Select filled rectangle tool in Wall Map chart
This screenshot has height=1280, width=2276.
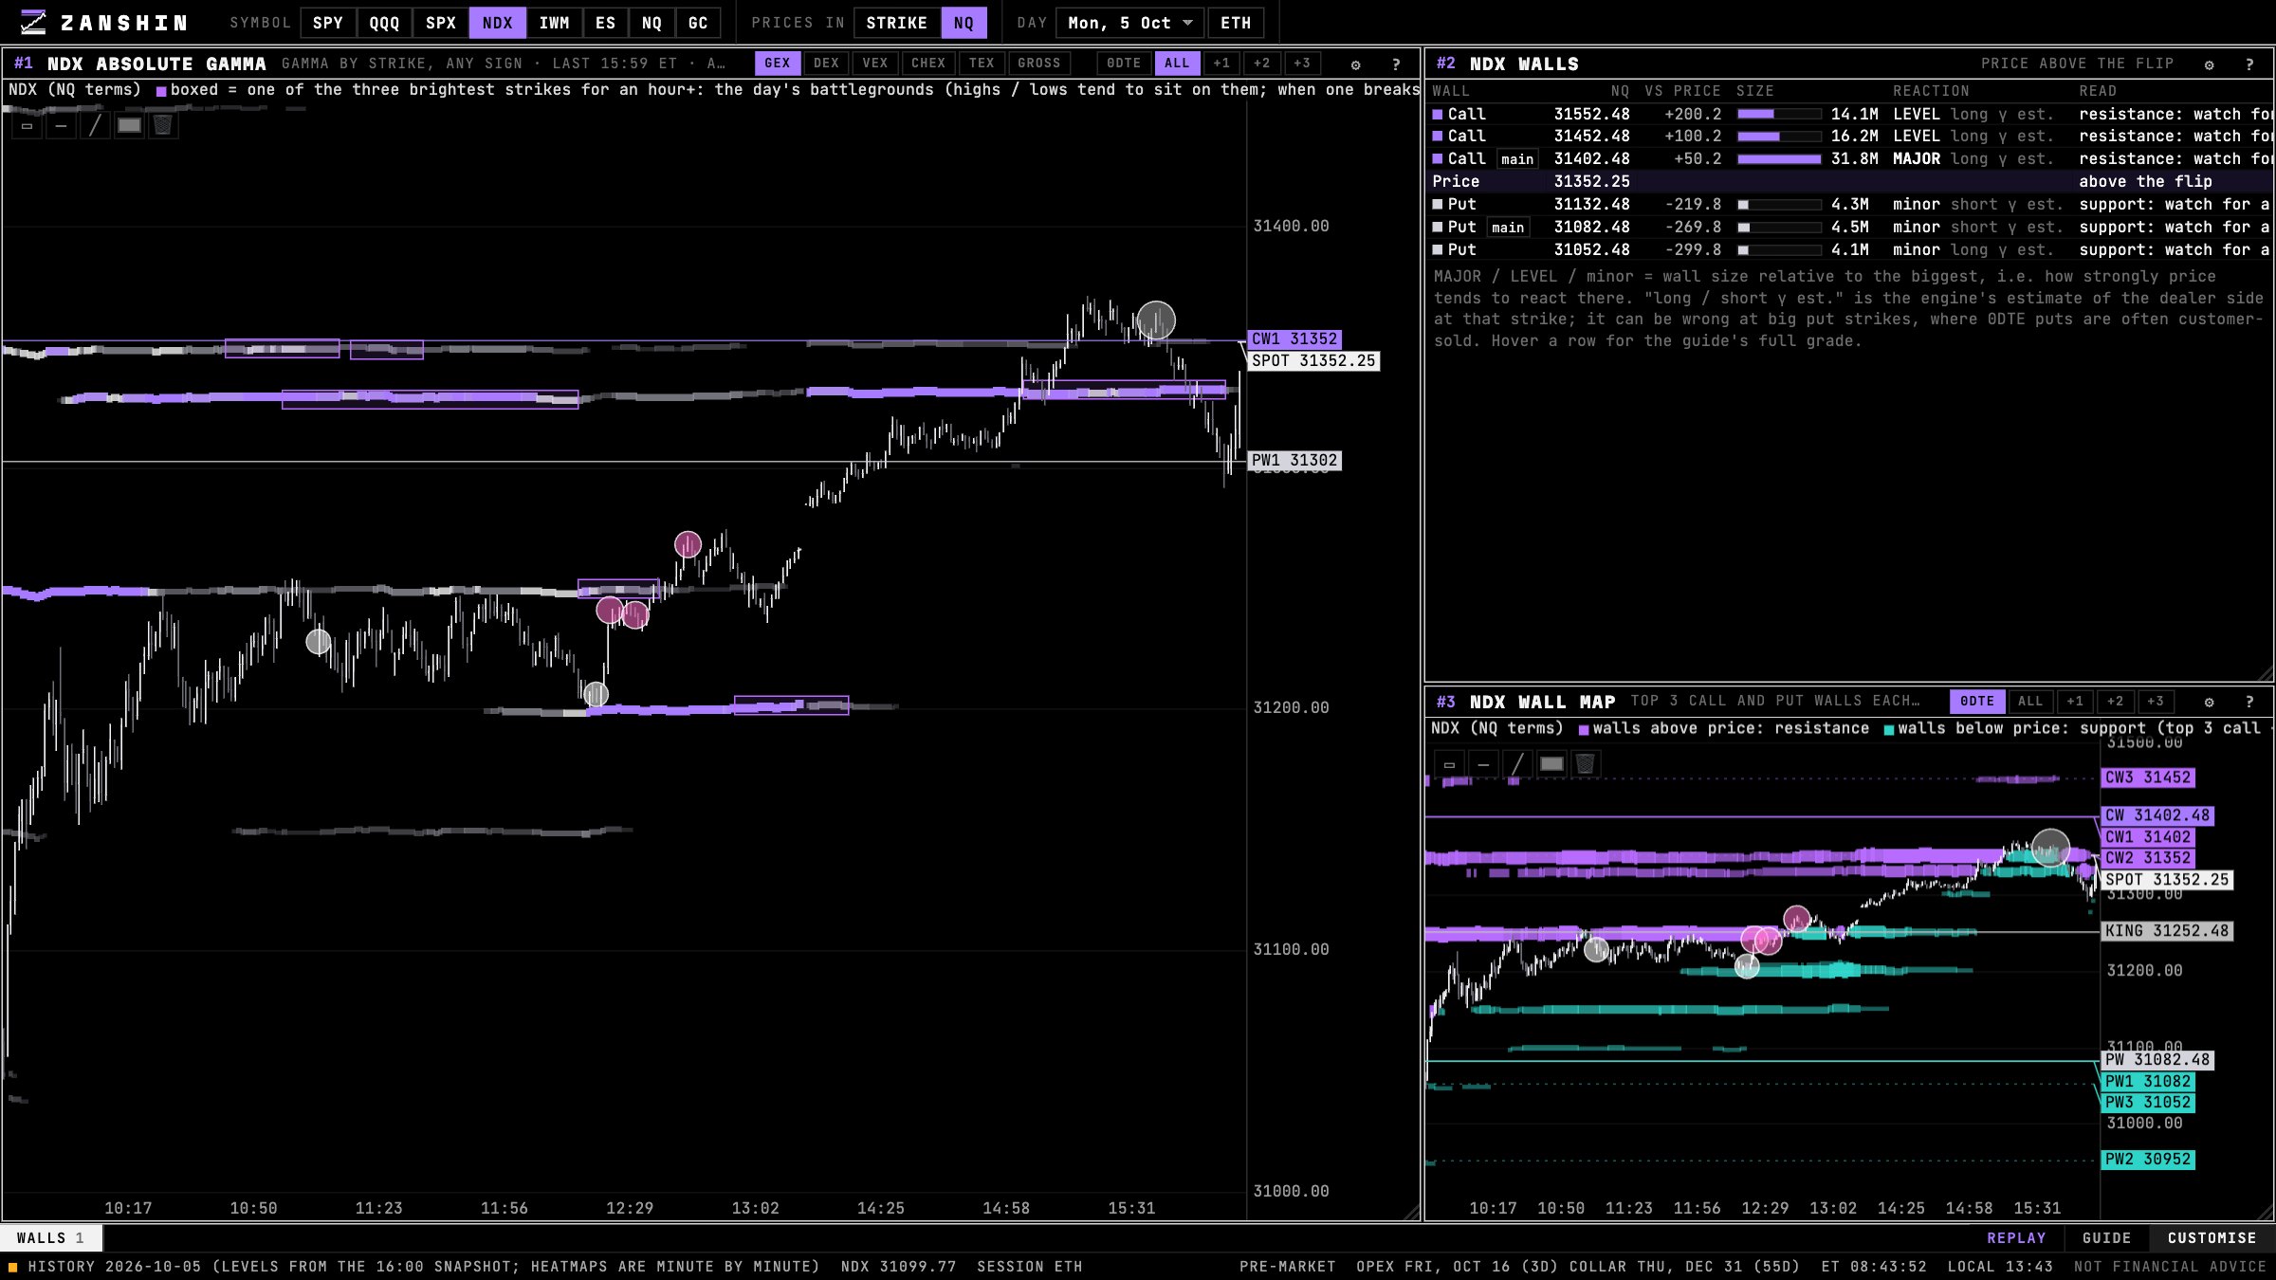pos(1551,764)
